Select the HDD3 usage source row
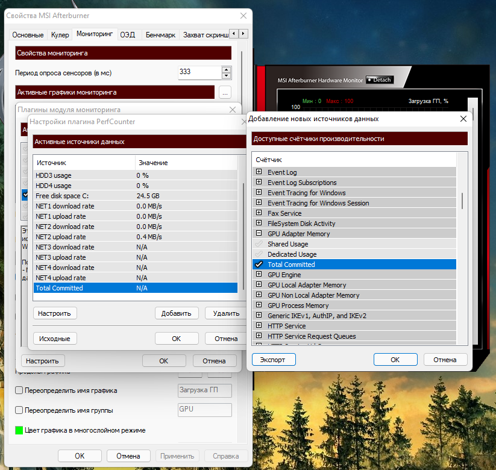 pos(136,175)
